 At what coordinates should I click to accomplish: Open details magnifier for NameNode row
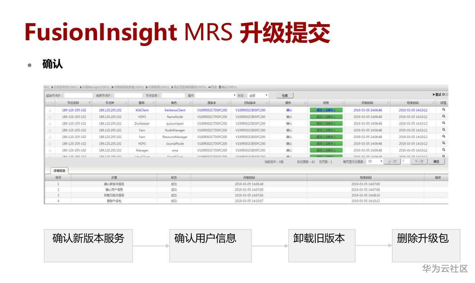pyautogui.click(x=443, y=117)
